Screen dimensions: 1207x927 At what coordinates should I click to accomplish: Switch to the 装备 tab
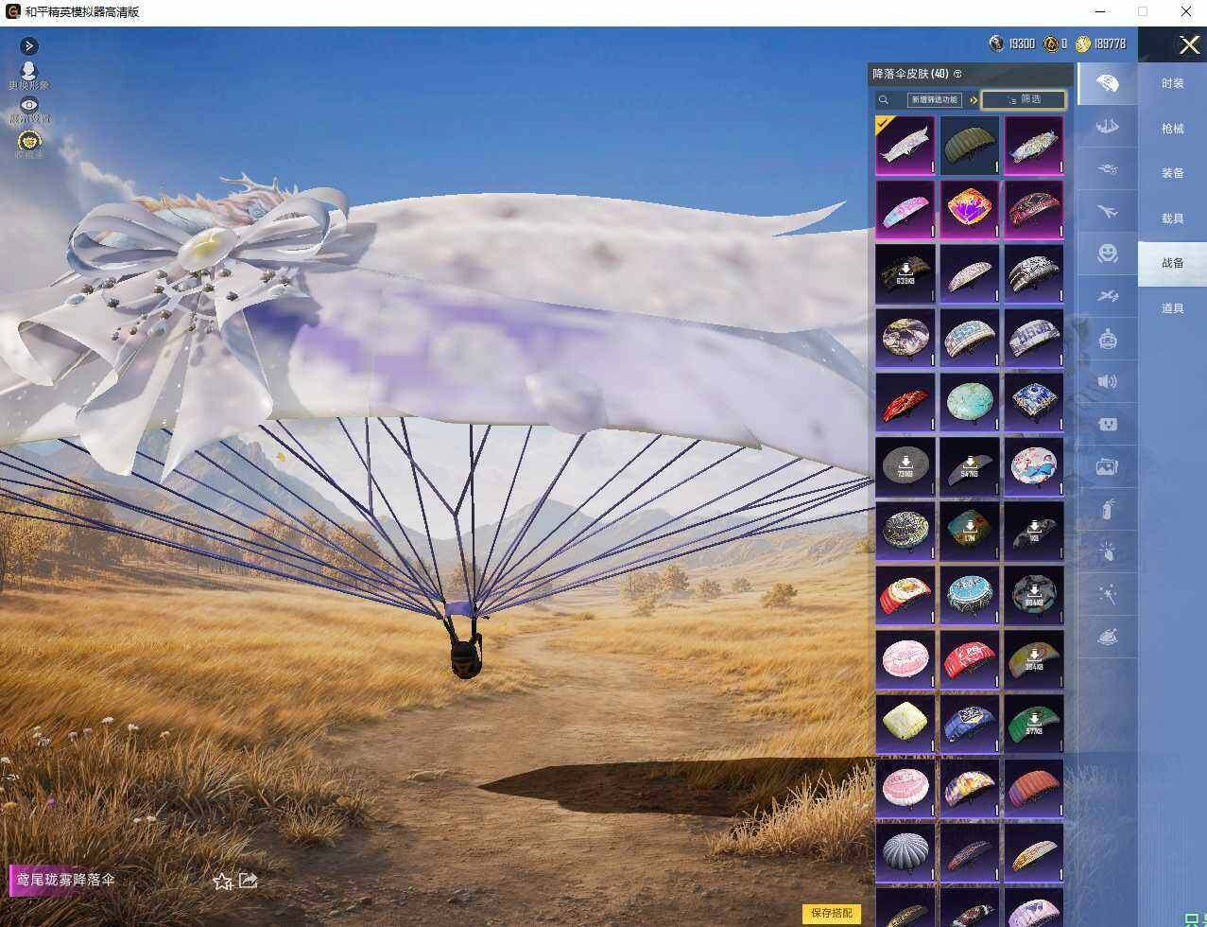1172,173
